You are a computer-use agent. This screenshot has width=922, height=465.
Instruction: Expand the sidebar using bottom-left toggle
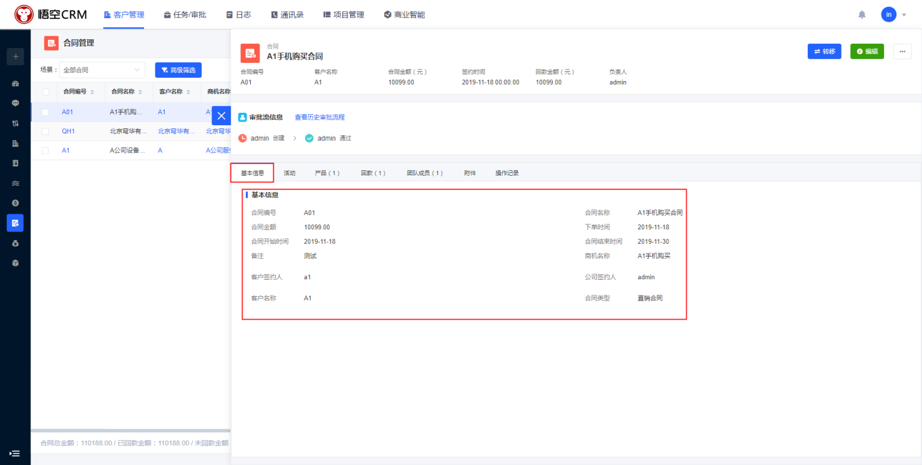(x=15, y=453)
